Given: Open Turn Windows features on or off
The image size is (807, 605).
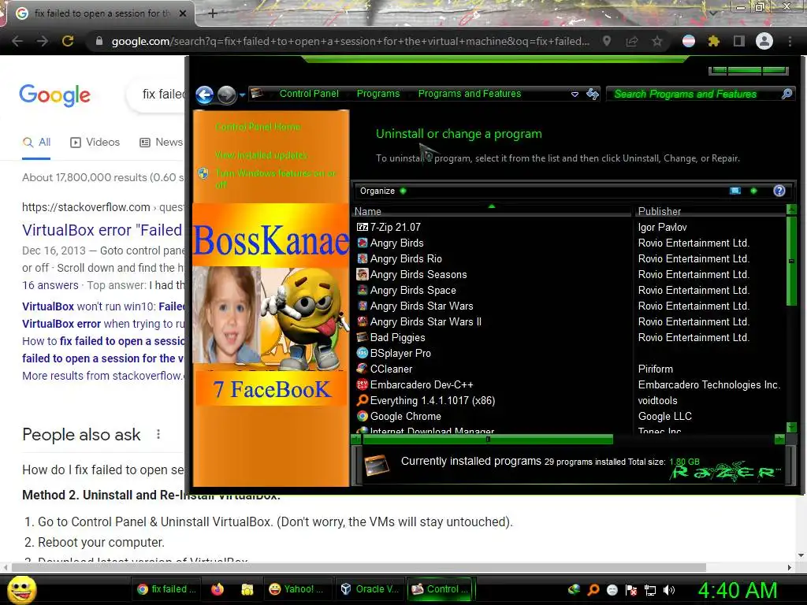Looking at the screenshot, I should click(x=276, y=179).
